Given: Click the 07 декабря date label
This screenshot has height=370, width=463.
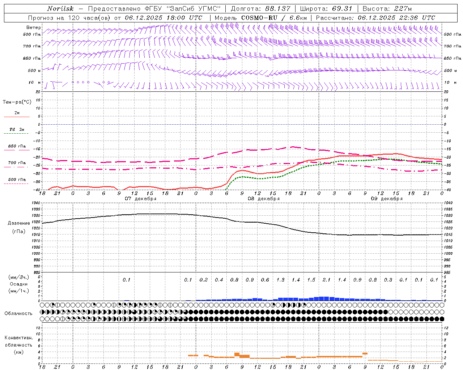Looking at the screenshot, I should [x=141, y=199].
